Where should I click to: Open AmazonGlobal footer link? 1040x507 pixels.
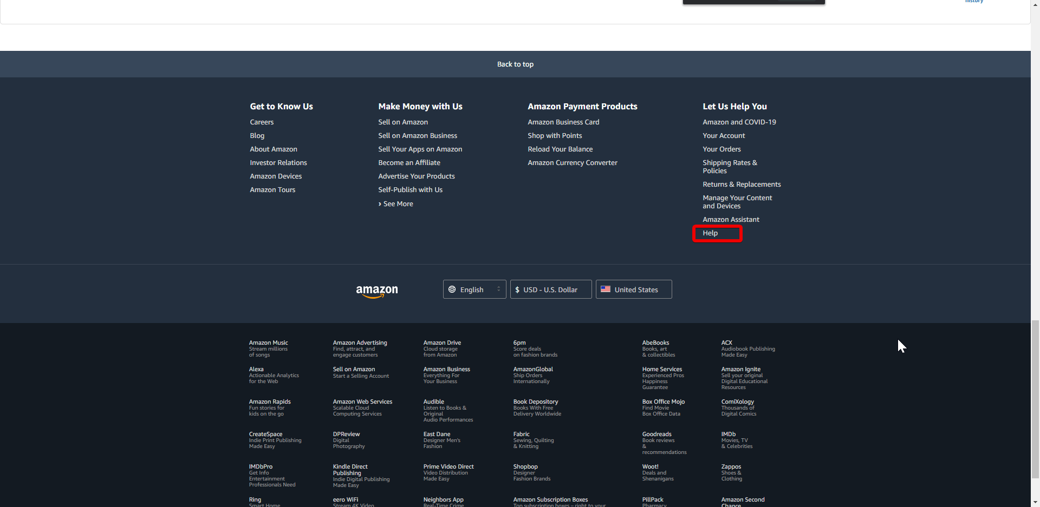click(533, 375)
